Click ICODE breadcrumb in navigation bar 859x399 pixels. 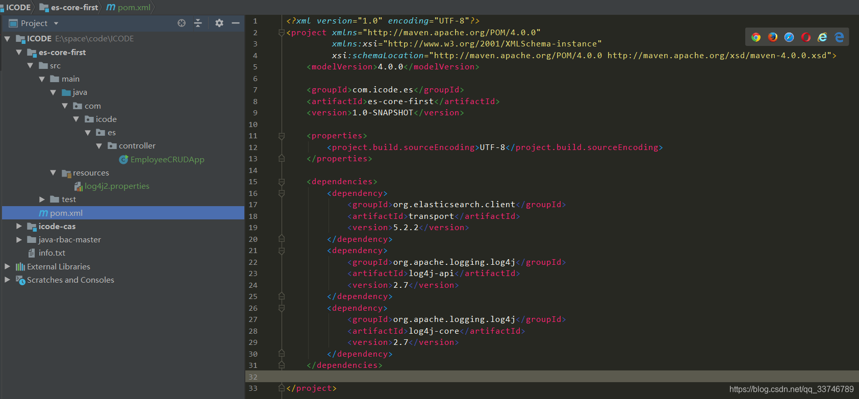pos(18,7)
